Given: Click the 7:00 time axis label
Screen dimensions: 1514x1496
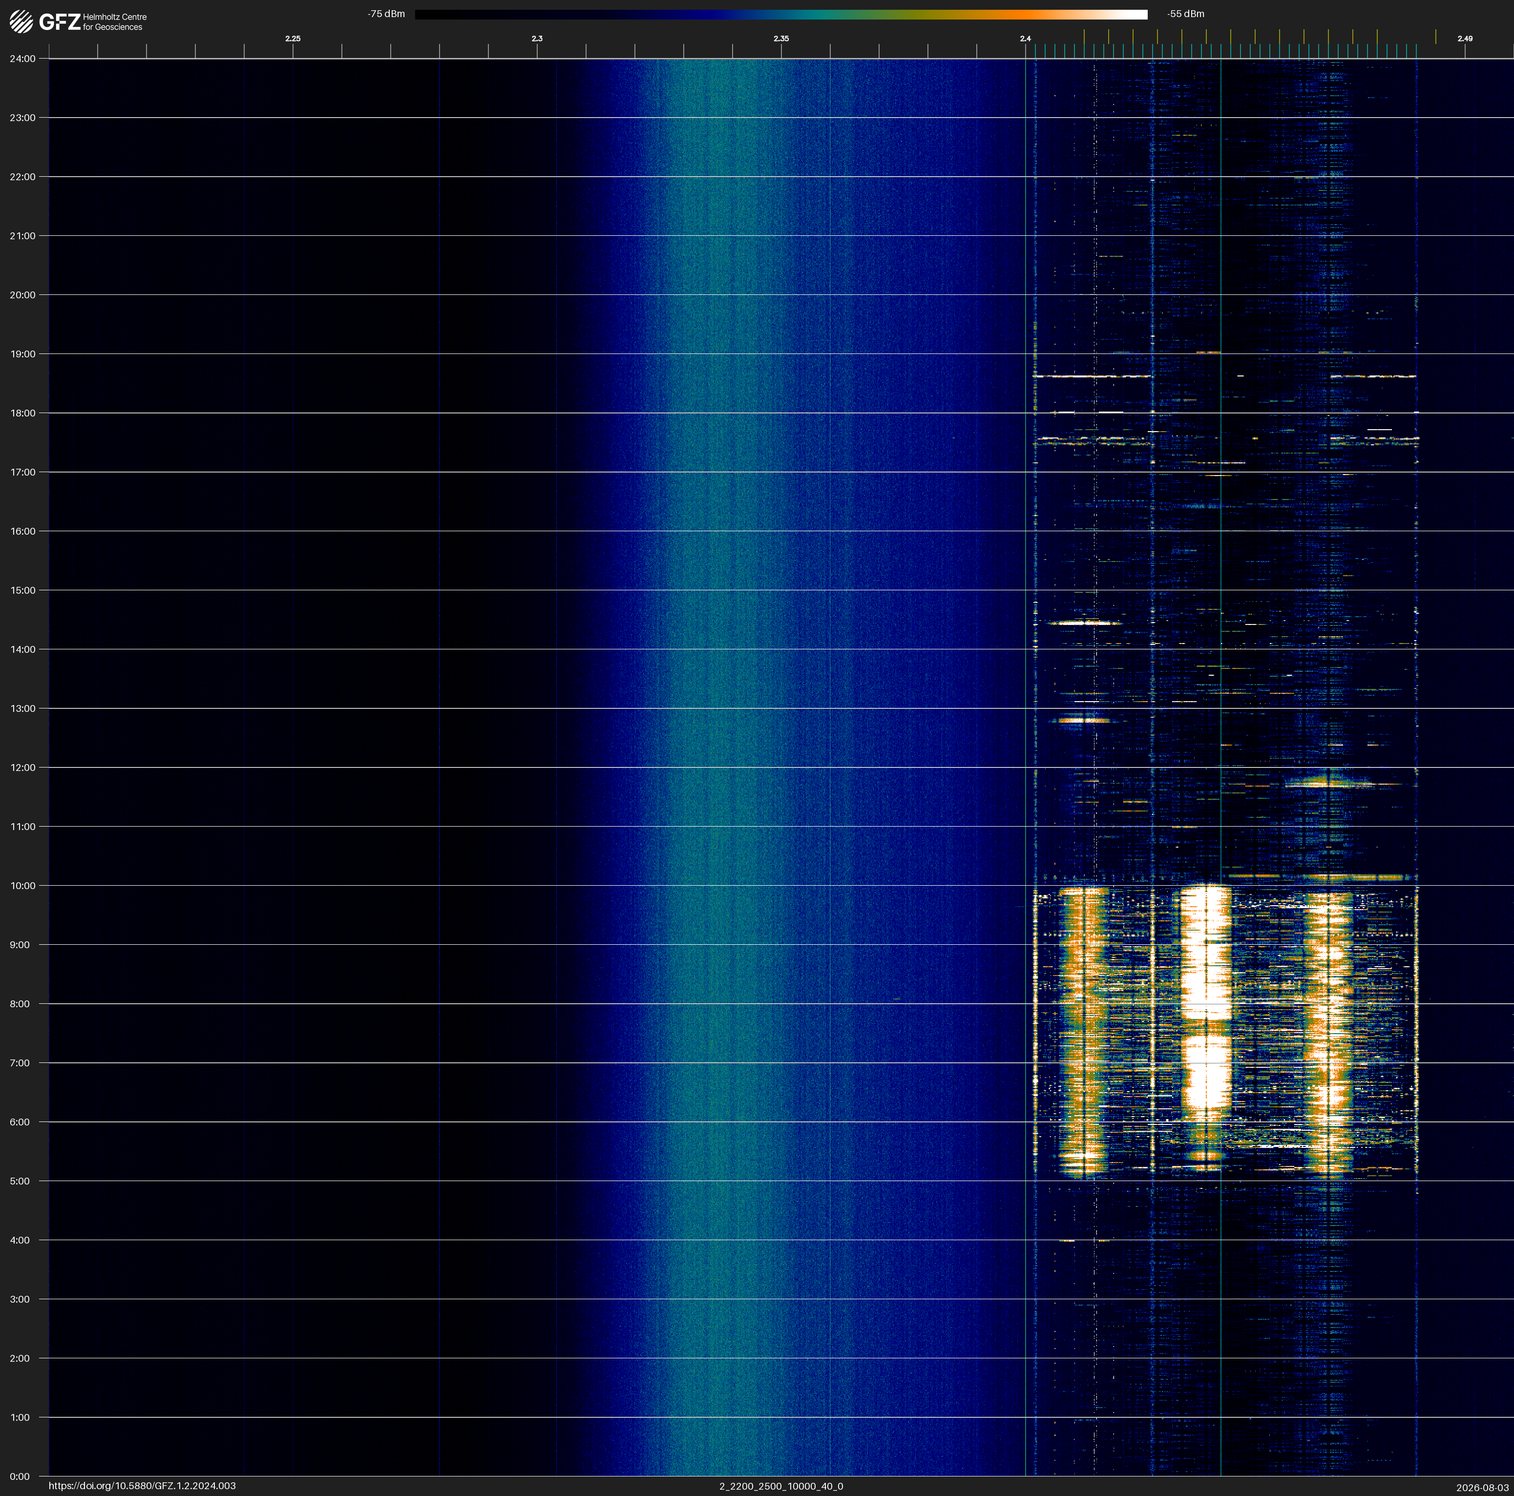Looking at the screenshot, I should tap(20, 1063).
